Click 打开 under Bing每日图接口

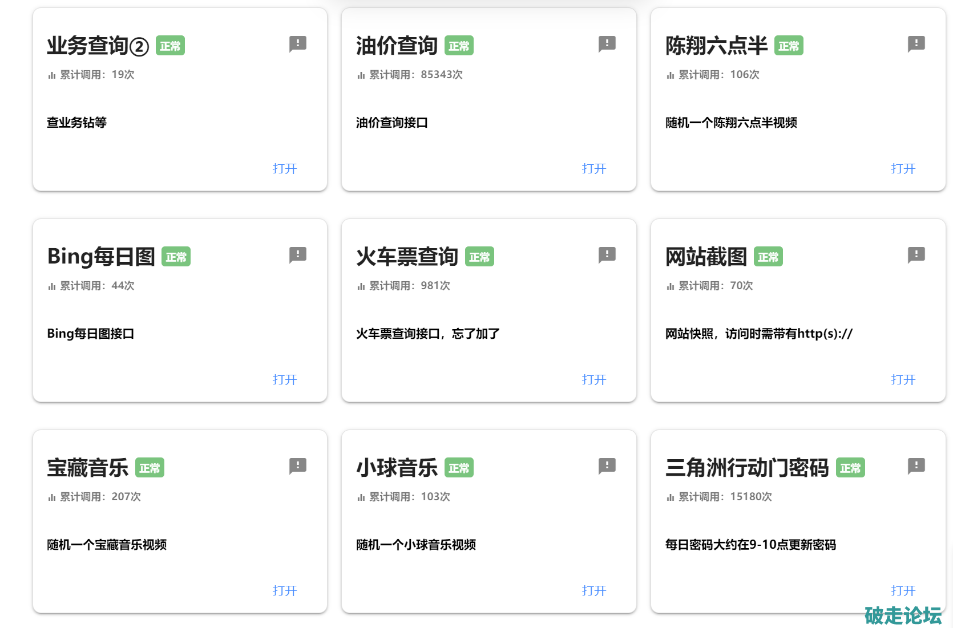click(x=285, y=380)
